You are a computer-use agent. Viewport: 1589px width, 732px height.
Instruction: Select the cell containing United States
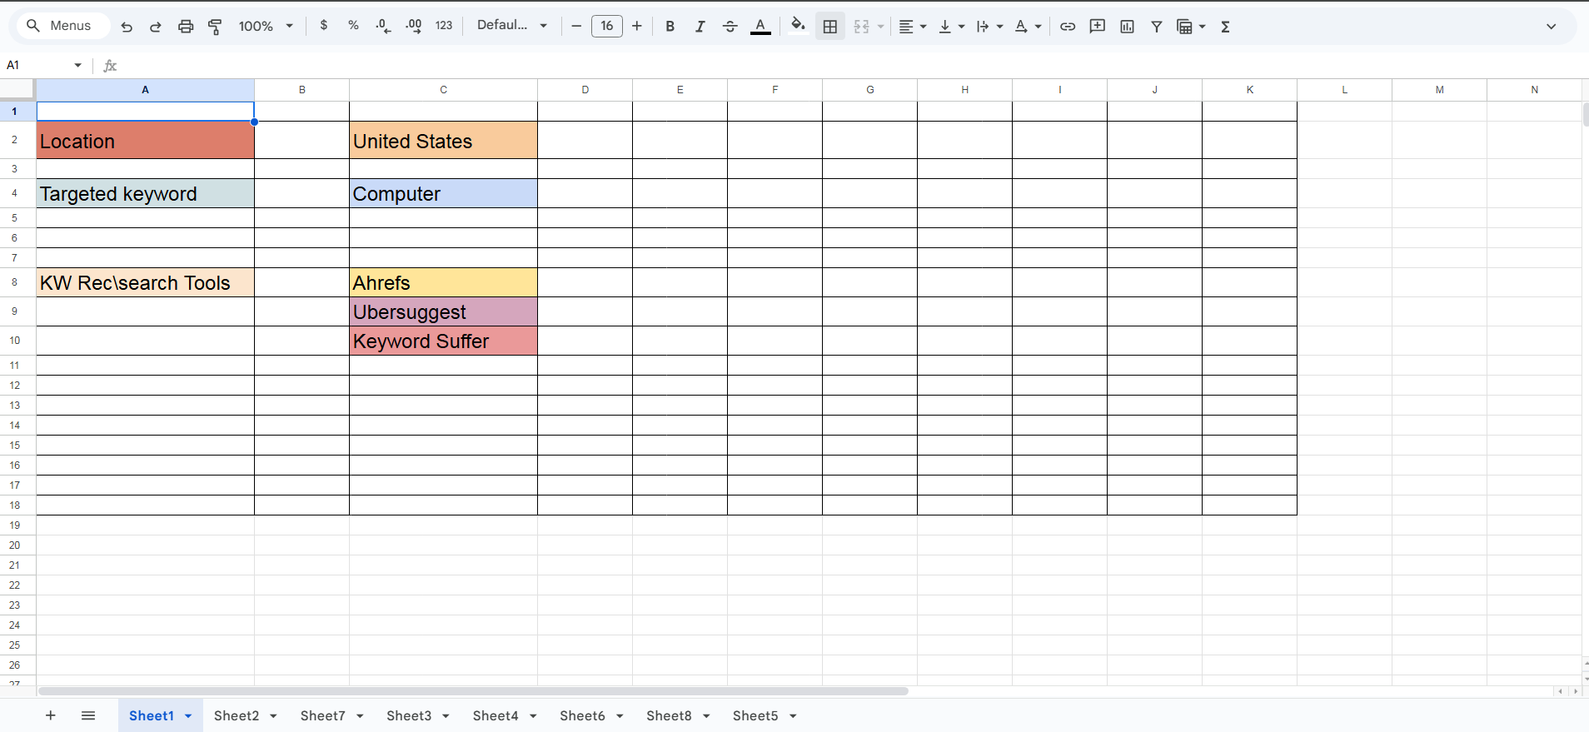[443, 141]
